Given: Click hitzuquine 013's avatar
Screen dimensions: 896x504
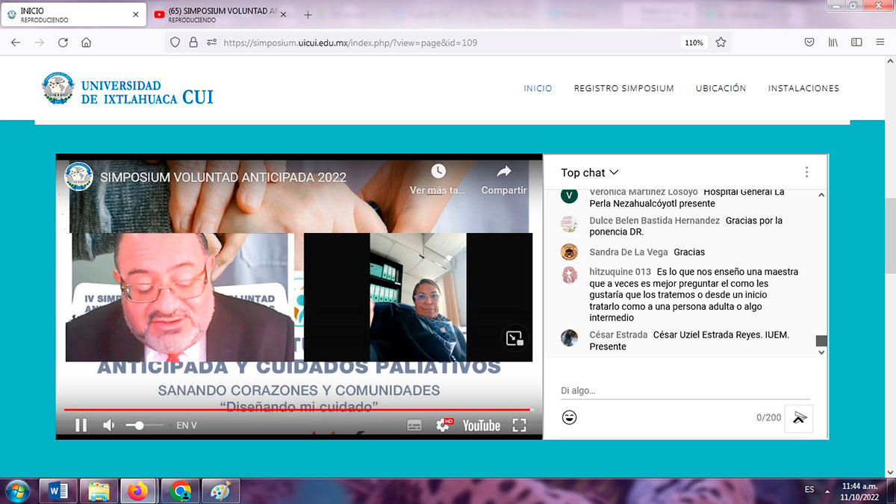Looking at the screenshot, I should tap(569, 275).
